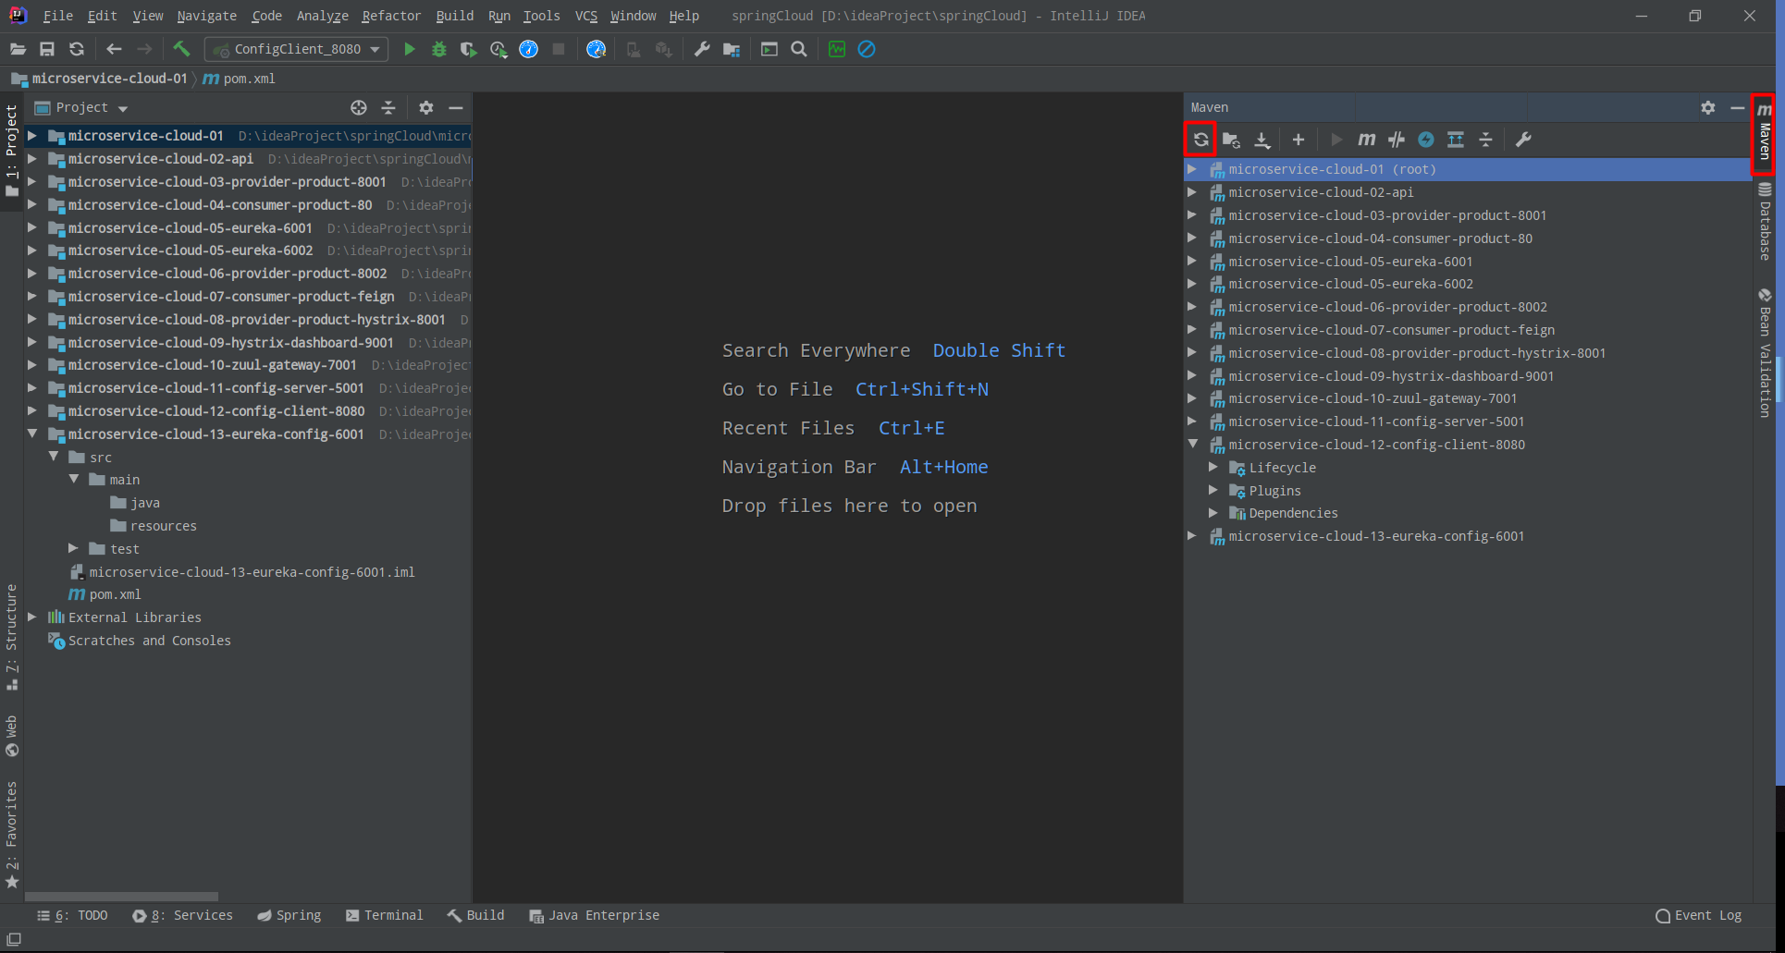Click the Open folder icon in main toolbar

coord(18,49)
